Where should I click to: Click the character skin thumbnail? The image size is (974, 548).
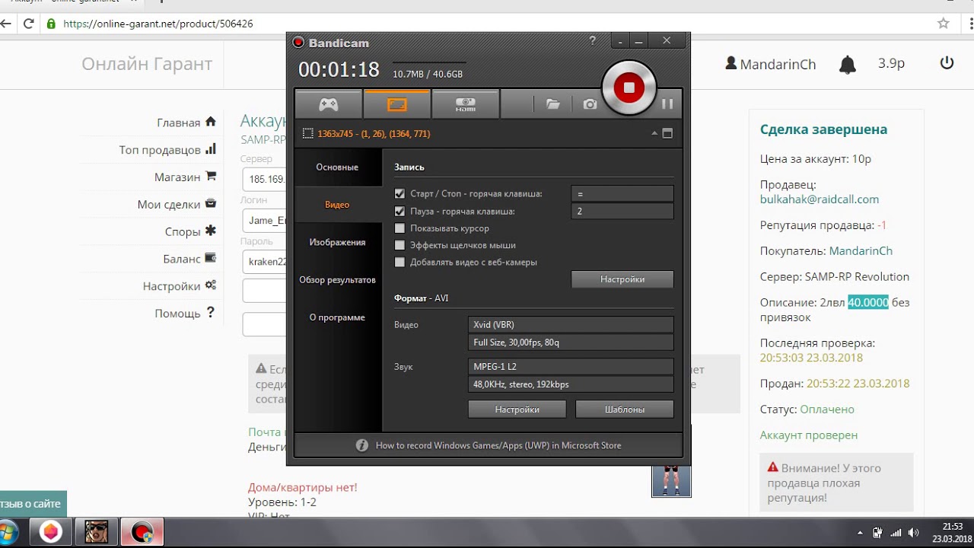click(671, 480)
